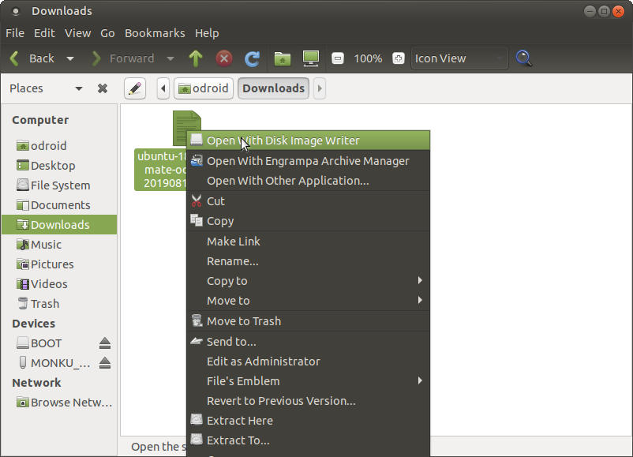Click the Computer toolbar icon
This screenshot has height=457, width=633.
(311, 58)
